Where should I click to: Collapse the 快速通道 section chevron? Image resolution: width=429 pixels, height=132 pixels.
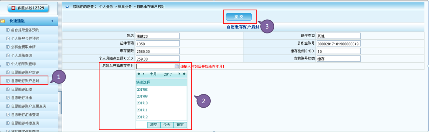click(52, 21)
